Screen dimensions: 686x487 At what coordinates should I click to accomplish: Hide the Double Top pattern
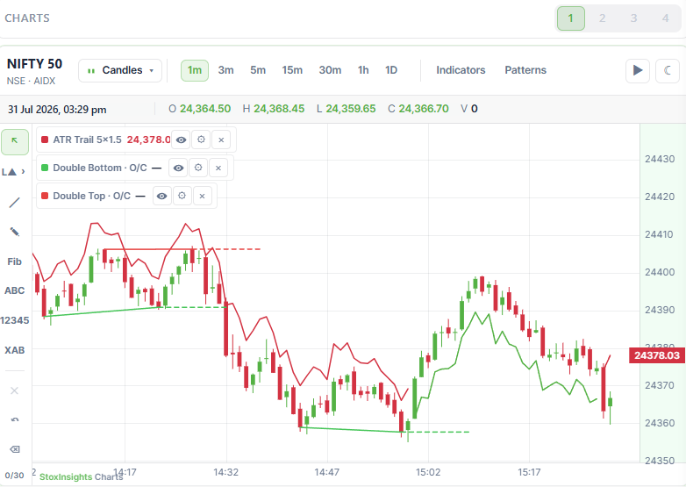162,196
